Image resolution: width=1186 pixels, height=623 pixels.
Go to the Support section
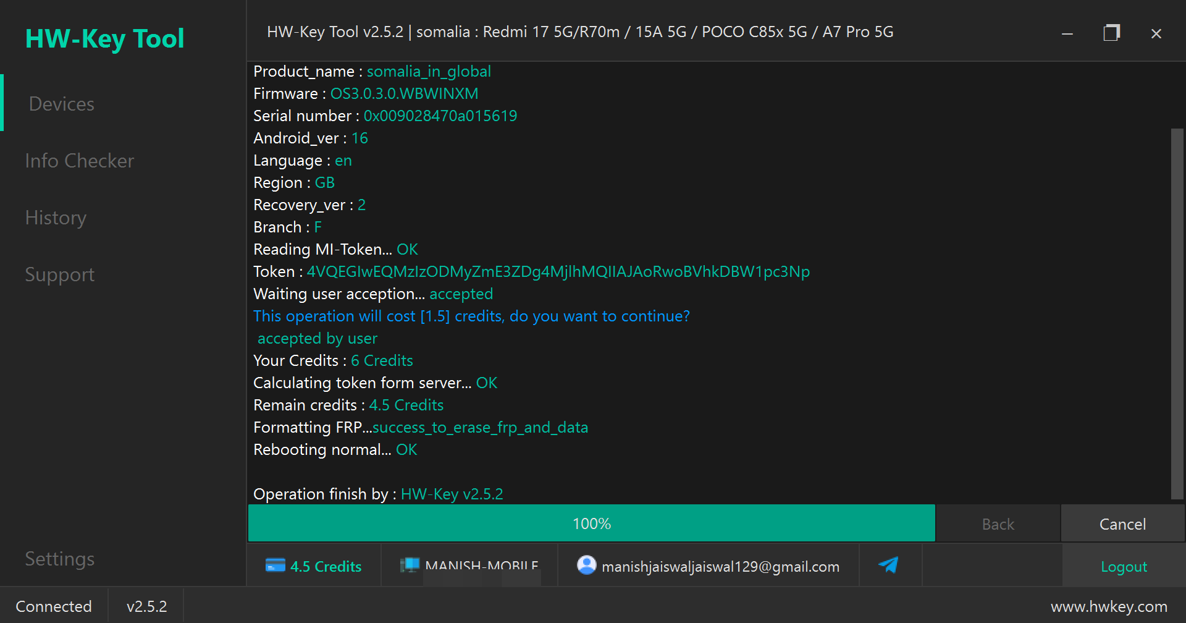pos(60,274)
